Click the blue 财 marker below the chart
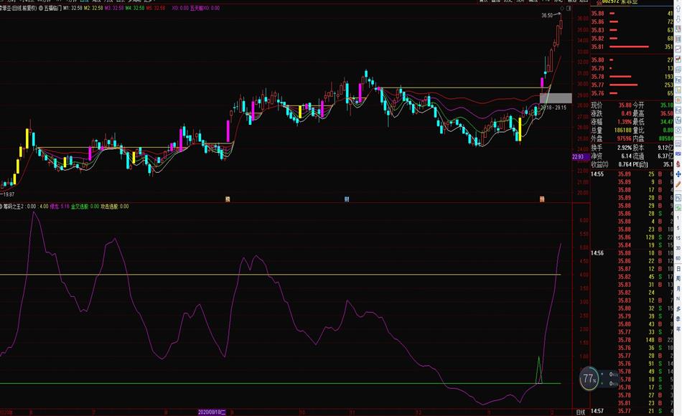 point(347,199)
